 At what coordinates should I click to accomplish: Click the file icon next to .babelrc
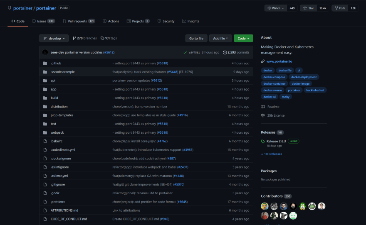click(x=45, y=141)
